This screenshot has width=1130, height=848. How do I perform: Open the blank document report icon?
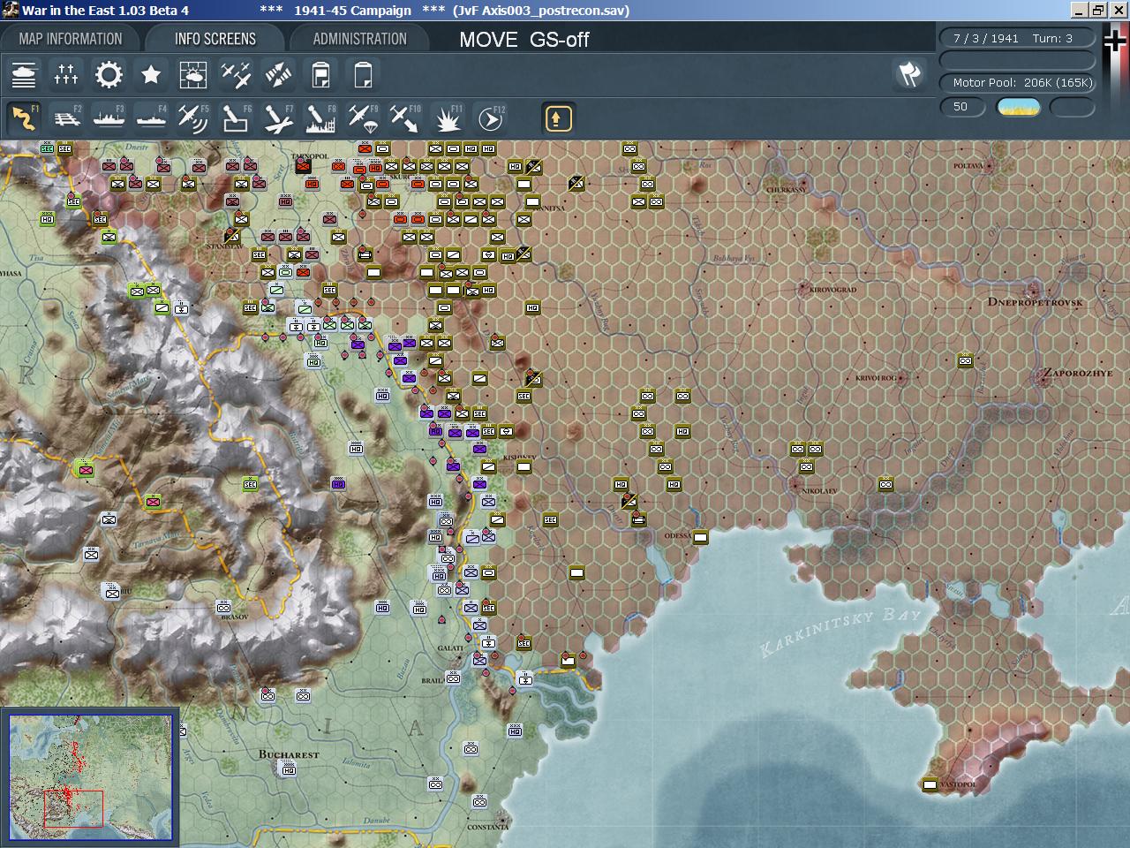pos(363,75)
